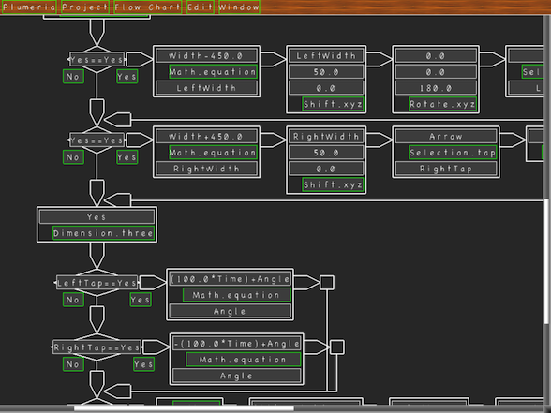551x413 pixels.
Task: Select the LeftWidth output field below Math.equation
Action: [x=206, y=88]
